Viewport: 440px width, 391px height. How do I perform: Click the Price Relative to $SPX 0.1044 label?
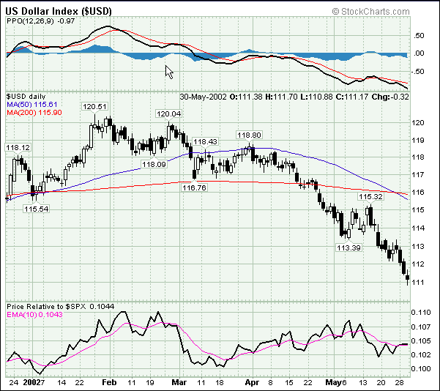(x=60, y=307)
